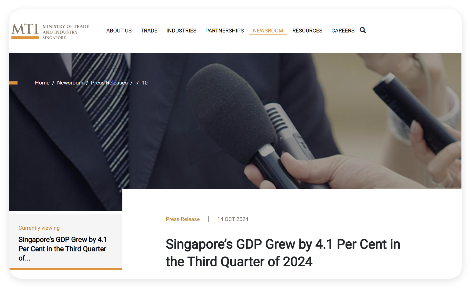Viewport: 471px width, 288px height.
Task: Go to the Careers page
Action: pos(343,31)
